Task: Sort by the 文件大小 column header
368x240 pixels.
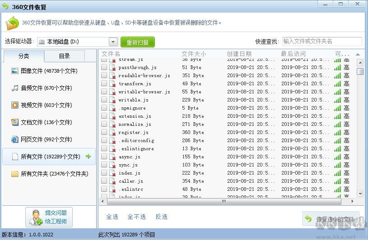Action: pos(194,54)
